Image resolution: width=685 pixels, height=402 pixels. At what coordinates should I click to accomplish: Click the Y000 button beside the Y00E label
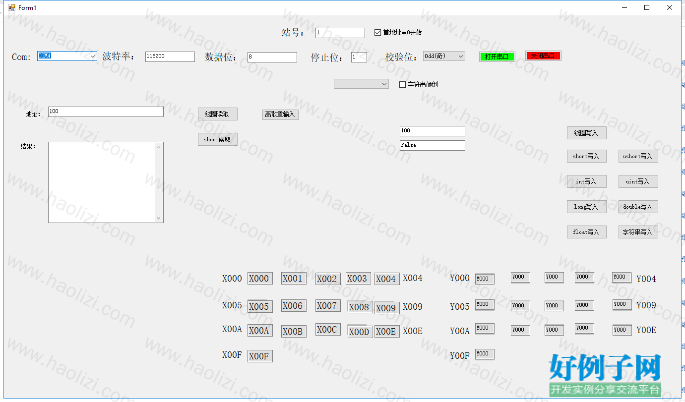[x=622, y=330]
